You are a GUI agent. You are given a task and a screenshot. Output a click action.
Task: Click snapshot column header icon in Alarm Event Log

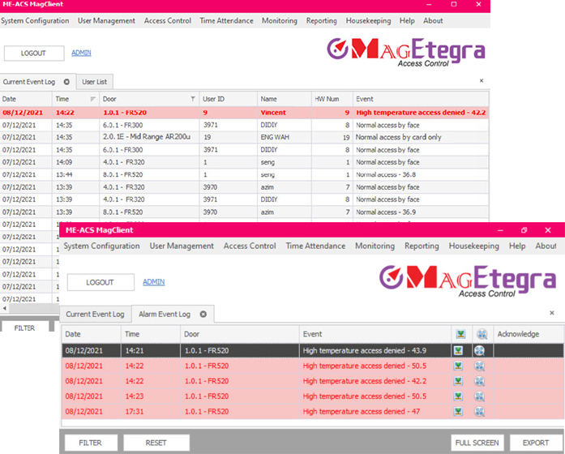coord(461,334)
